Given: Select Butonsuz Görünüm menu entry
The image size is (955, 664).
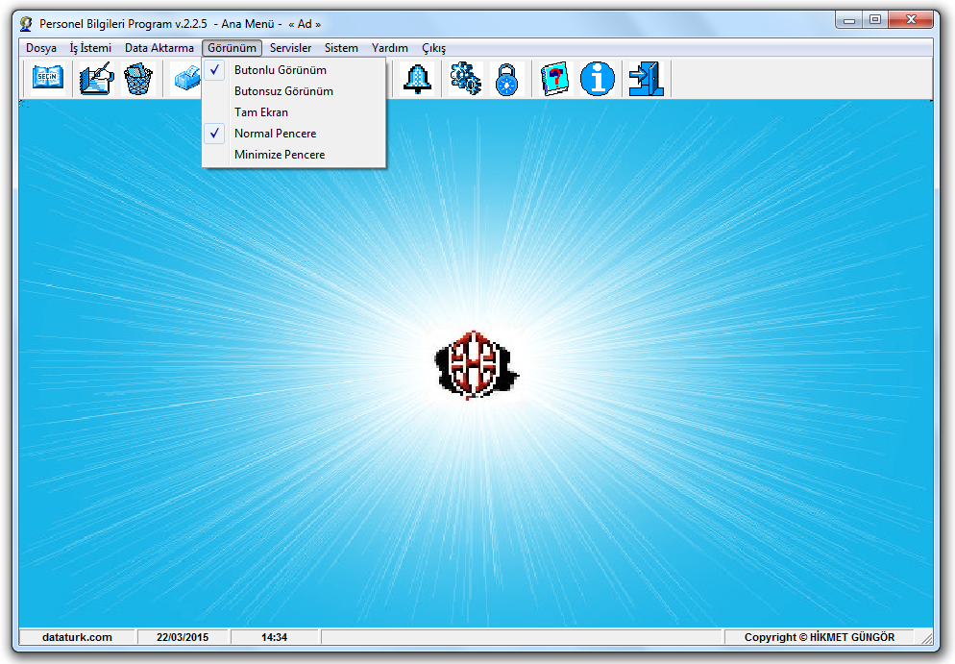Looking at the screenshot, I should 294,91.
